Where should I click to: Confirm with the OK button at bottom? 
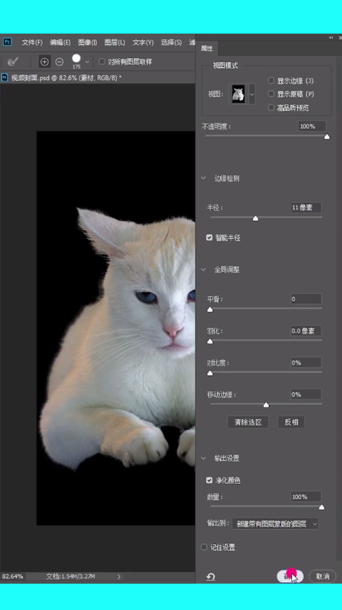[290, 576]
